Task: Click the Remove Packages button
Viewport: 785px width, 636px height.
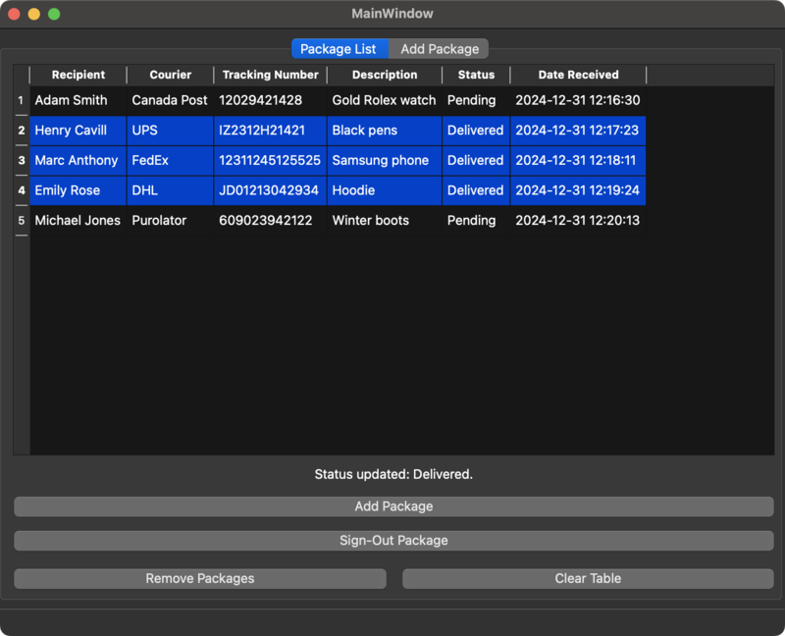Action: [200, 578]
